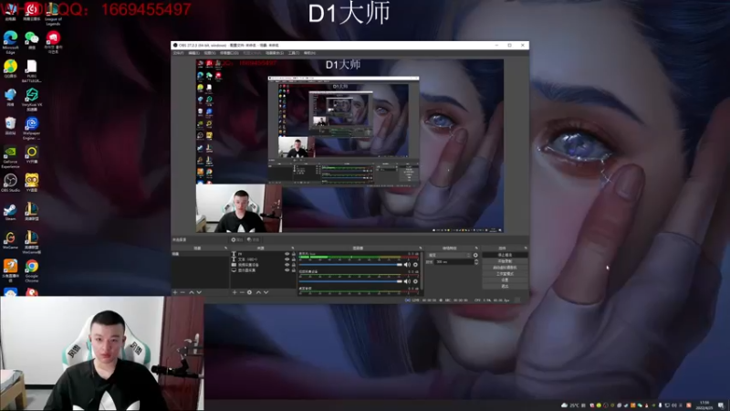Move the source up with the arrow icon
730x411 pixels.
click(258, 292)
